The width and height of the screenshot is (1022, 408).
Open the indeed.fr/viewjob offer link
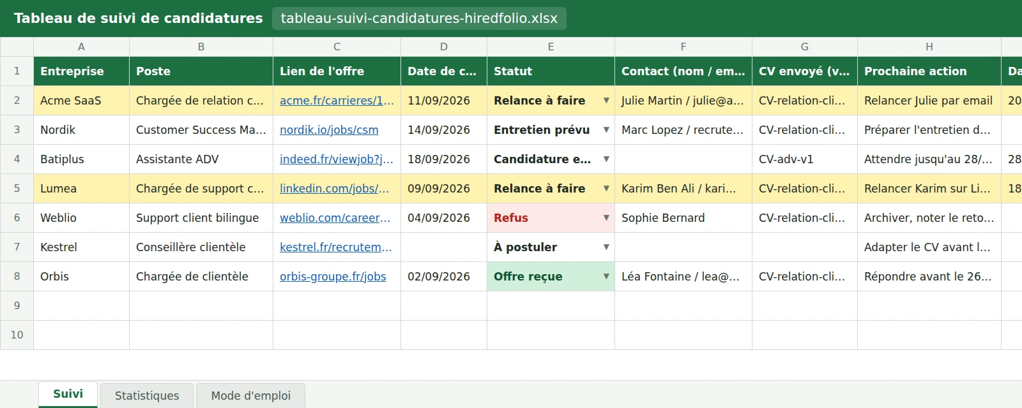click(x=337, y=159)
